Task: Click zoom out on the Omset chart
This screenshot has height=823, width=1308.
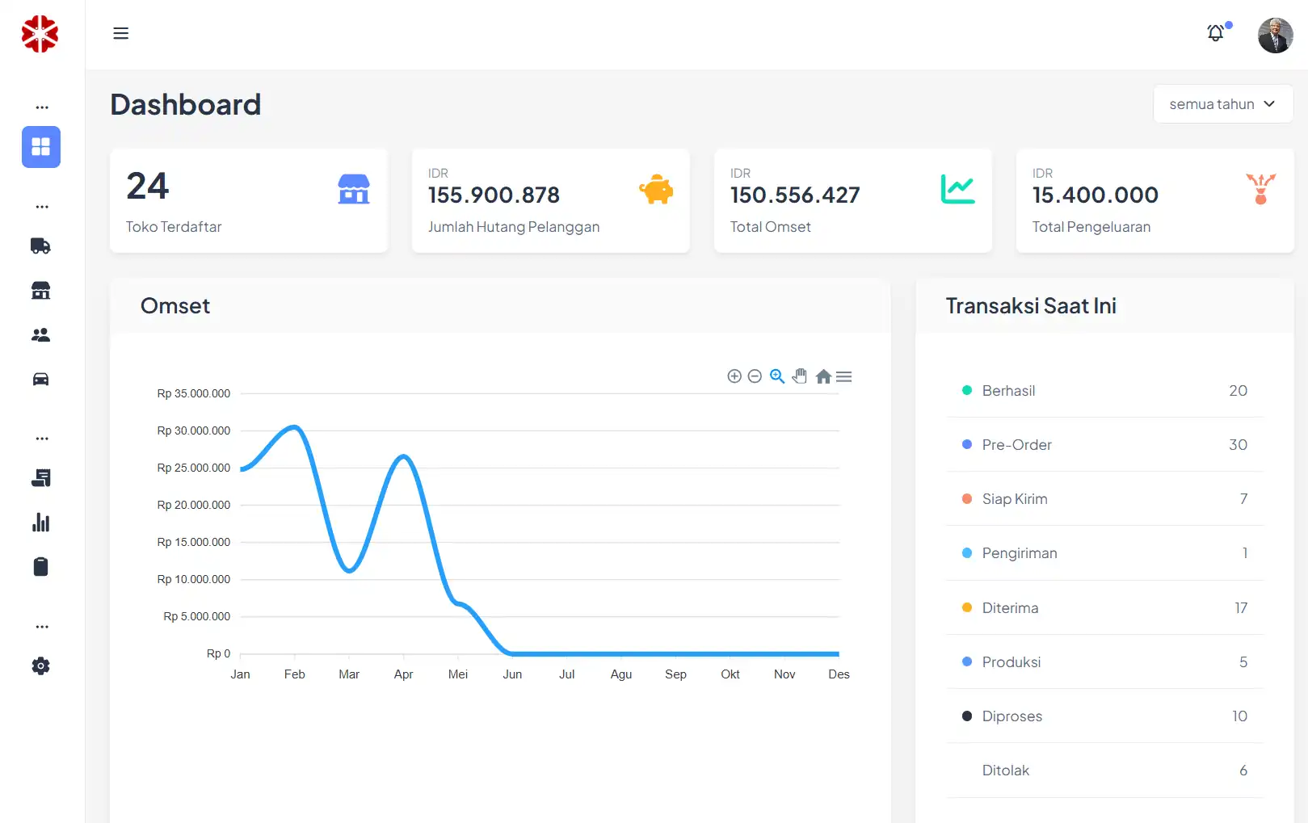Action: (x=755, y=376)
